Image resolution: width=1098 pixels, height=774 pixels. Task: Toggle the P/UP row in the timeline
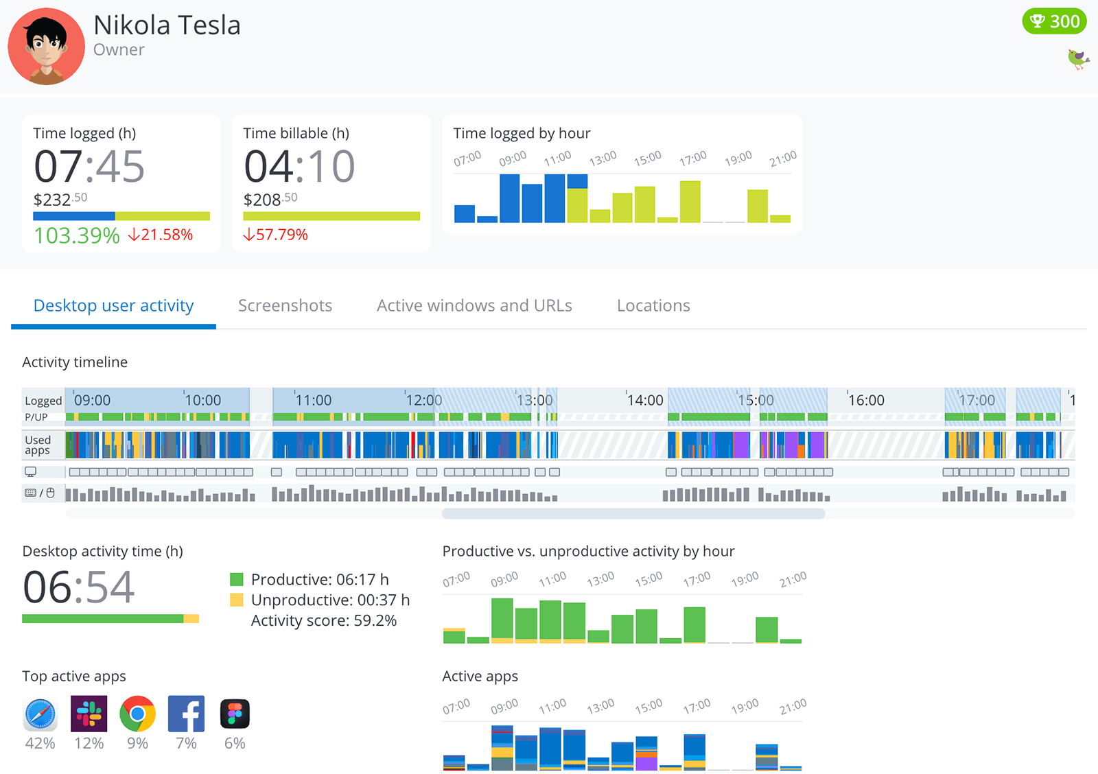point(36,416)
